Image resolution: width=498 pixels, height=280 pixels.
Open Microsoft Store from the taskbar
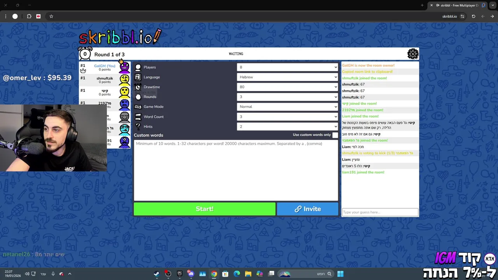click(225, 274)
